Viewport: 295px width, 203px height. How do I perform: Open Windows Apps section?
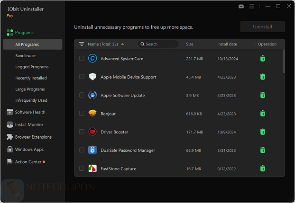(29, 150)
